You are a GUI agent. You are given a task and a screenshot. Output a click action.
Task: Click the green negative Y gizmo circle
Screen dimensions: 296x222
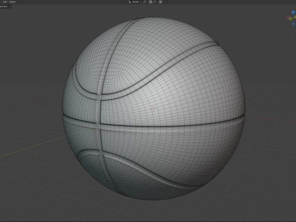[x=290, y=18]
